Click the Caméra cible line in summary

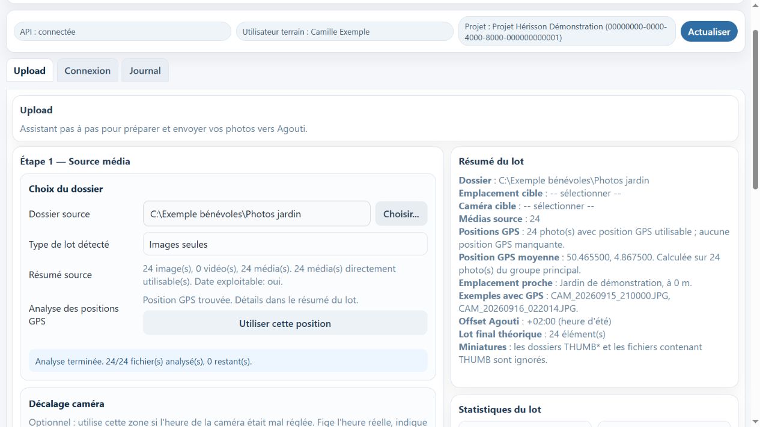pos(526,206)
